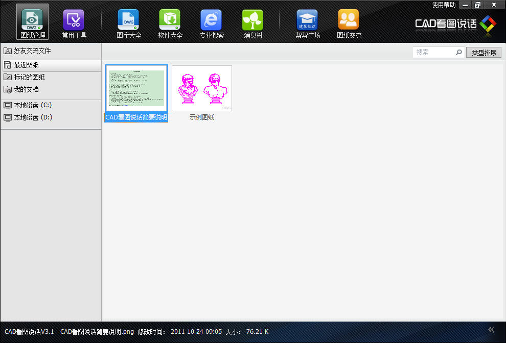This screenshot has width=506, height=343.
Task: Click the CAD看图说话简要说明 file name label
Action: [136, 117]
